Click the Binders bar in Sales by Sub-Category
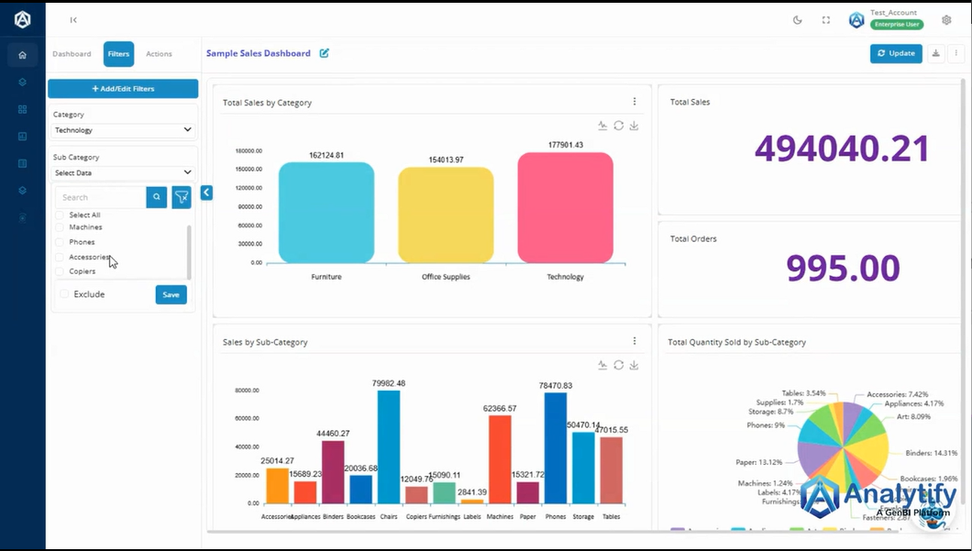 (x=333, y=472)
